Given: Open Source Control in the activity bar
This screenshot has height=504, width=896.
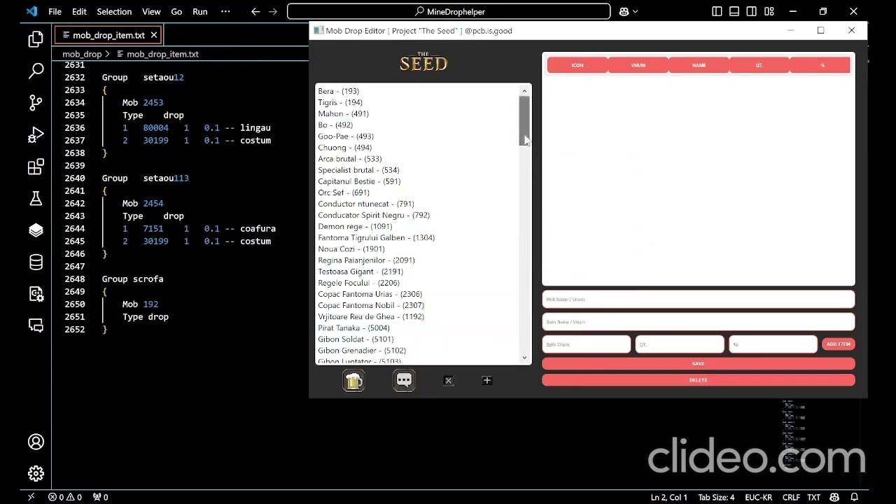Looking at the screenshot, I should tap(36, 103).
